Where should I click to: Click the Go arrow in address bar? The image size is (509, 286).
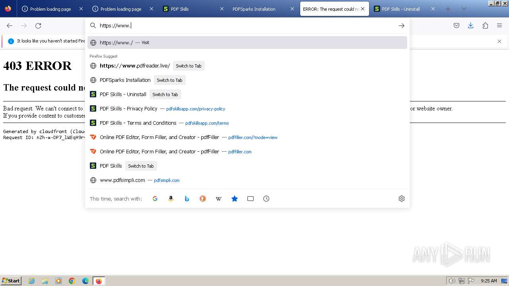[x=402, y=26]
